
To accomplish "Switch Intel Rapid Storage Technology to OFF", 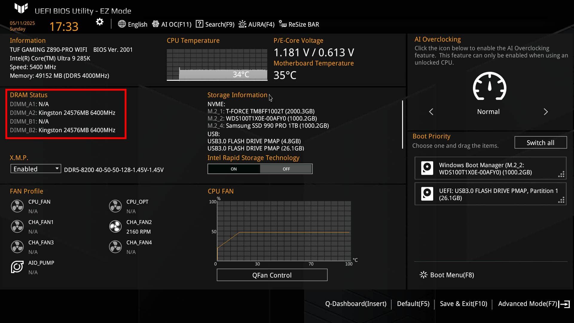I will tap(286, 169).
